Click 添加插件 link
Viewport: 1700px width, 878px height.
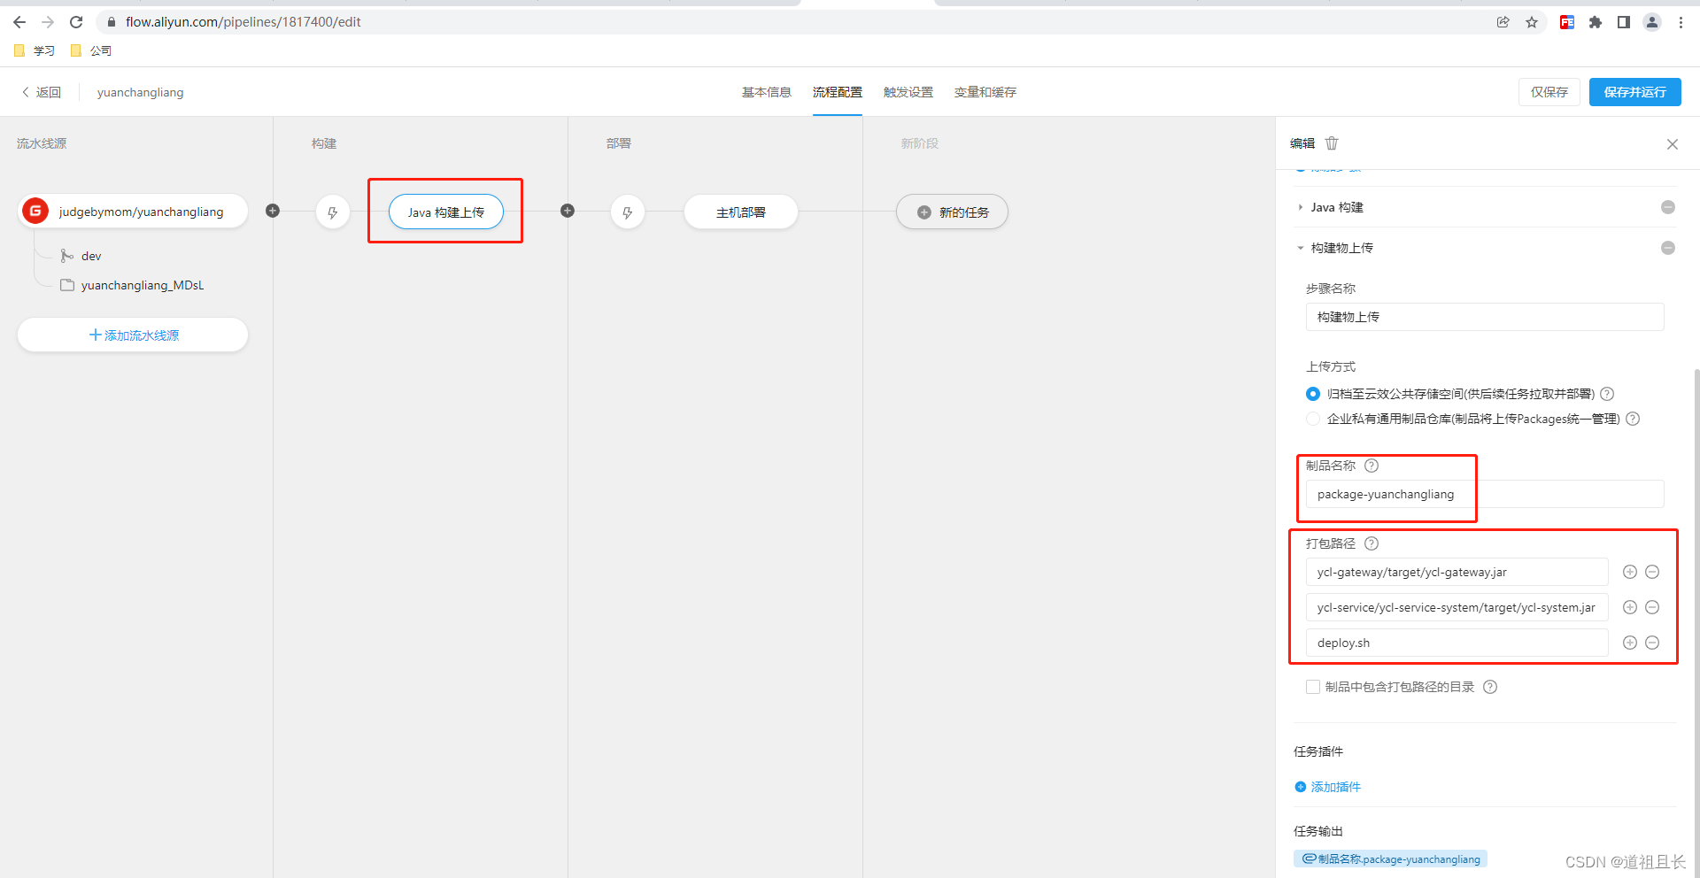coord(1328,787)
